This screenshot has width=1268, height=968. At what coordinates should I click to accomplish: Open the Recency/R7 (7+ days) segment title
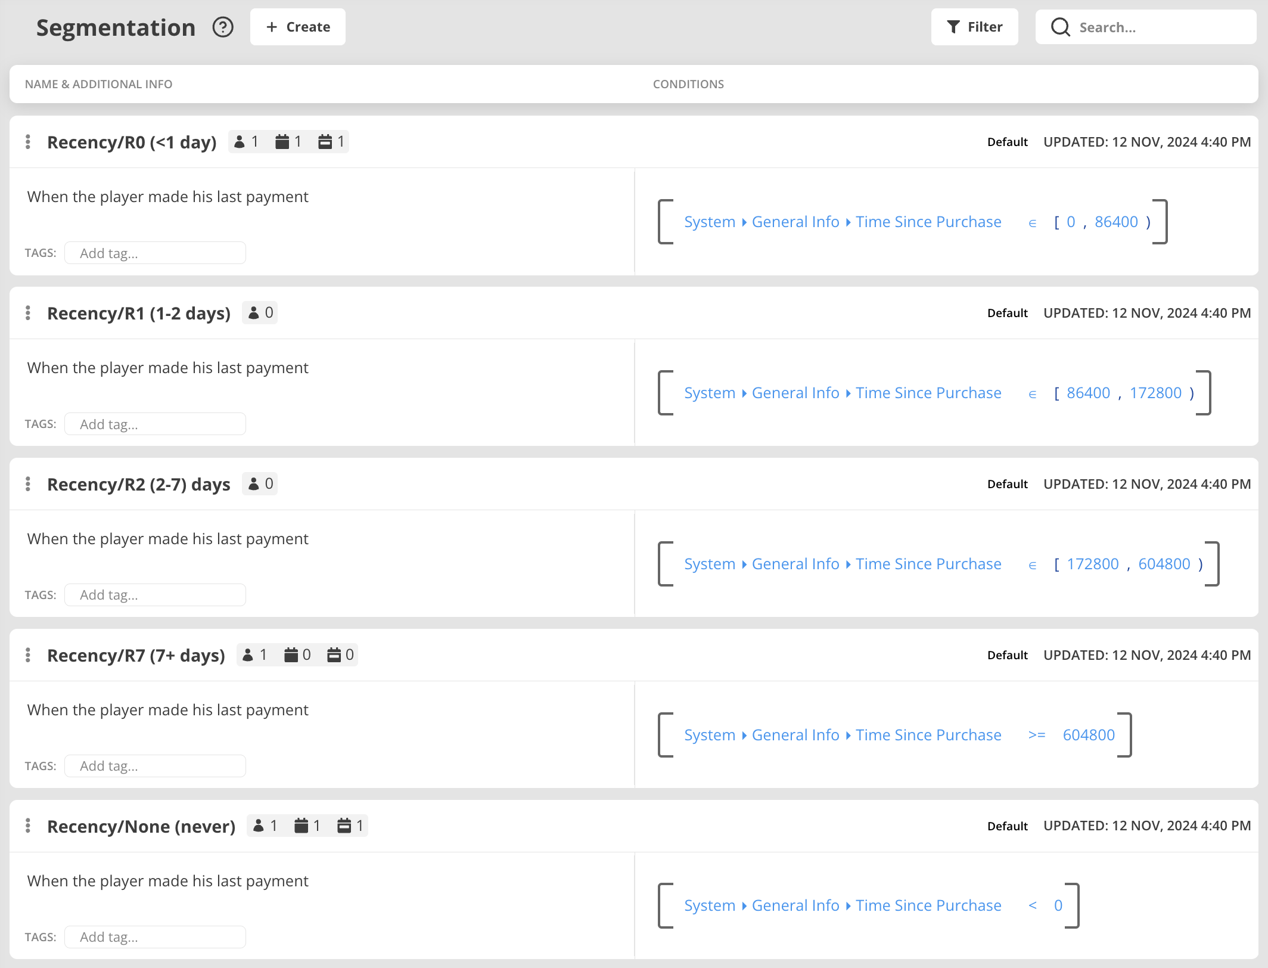[136, 656]
